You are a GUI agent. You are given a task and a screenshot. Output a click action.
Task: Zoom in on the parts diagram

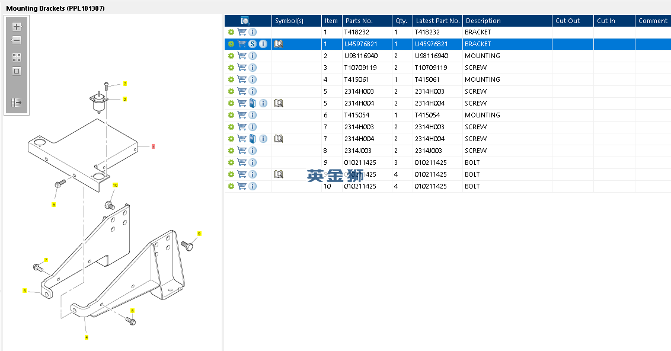click(x=17, y=27)
